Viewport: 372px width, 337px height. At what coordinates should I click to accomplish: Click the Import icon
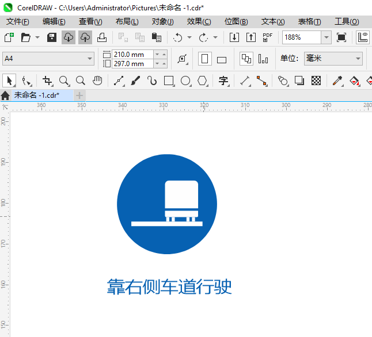point(234,37)
